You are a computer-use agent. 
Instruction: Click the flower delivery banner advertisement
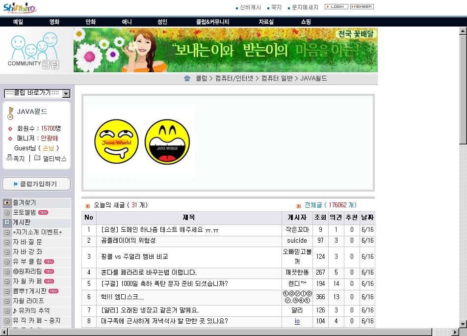226,50
